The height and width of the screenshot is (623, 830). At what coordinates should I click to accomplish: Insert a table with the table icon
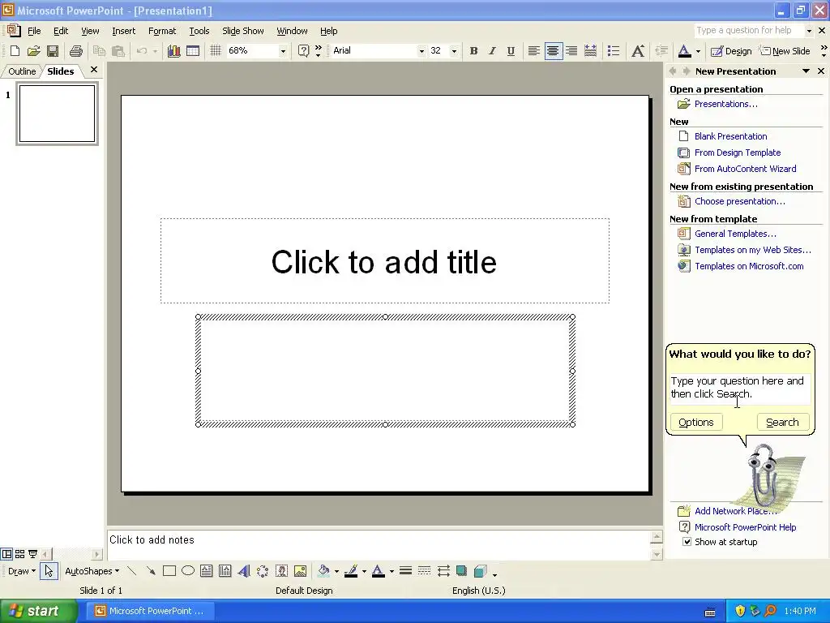tap(193, 51)
